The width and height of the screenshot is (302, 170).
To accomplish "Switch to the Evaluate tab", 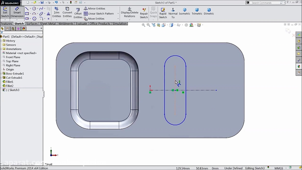I will tap(81, 24).
